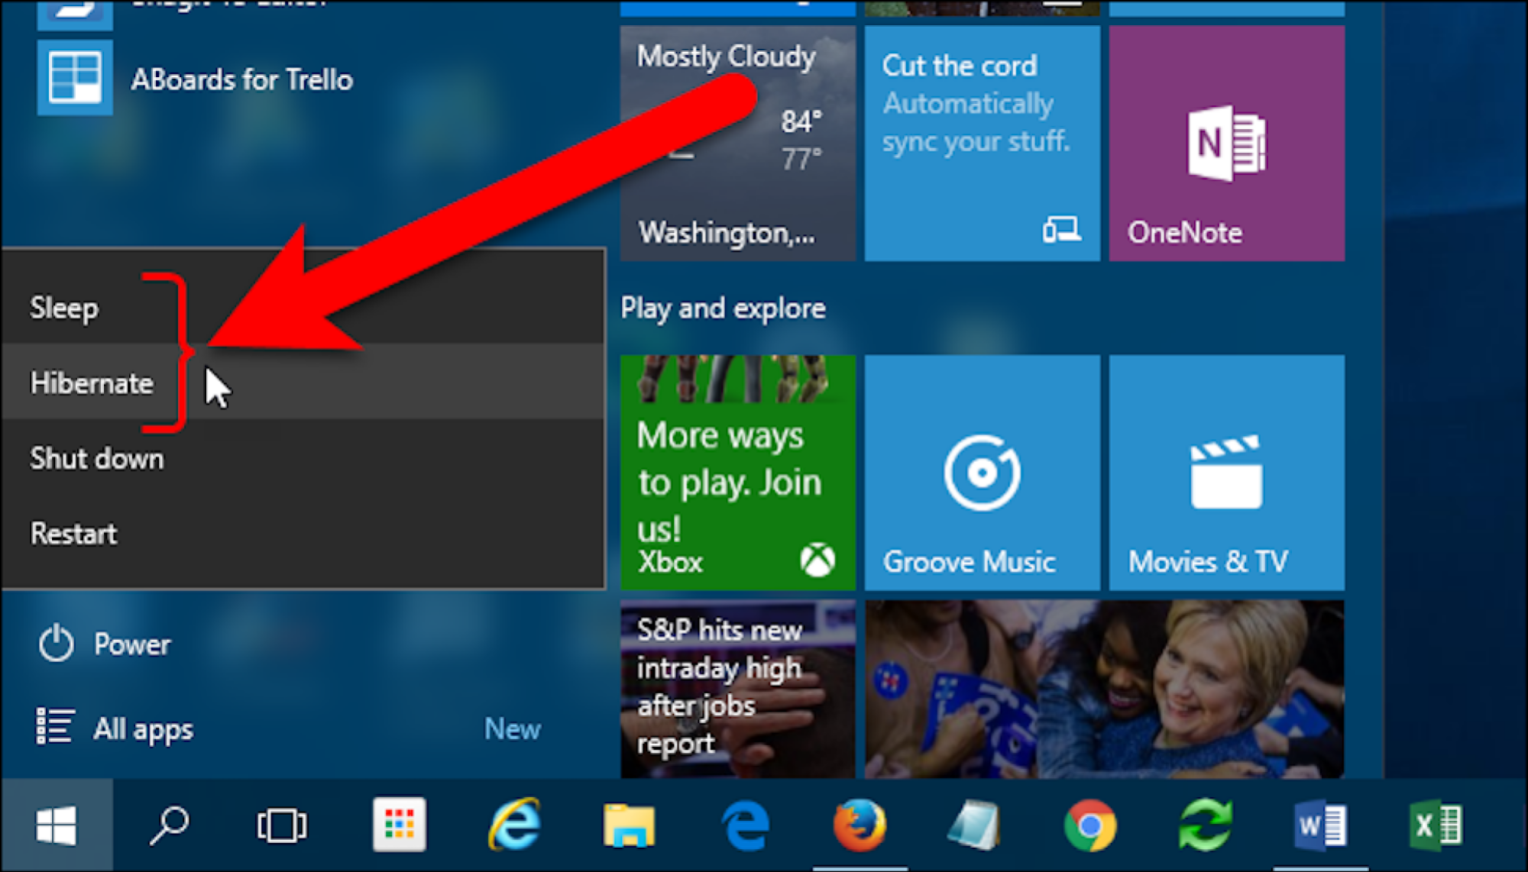The width and height of the screenshot is (1528, 872).
Task: Open the green sync arrows app
Action: (x=1205, y=825)
